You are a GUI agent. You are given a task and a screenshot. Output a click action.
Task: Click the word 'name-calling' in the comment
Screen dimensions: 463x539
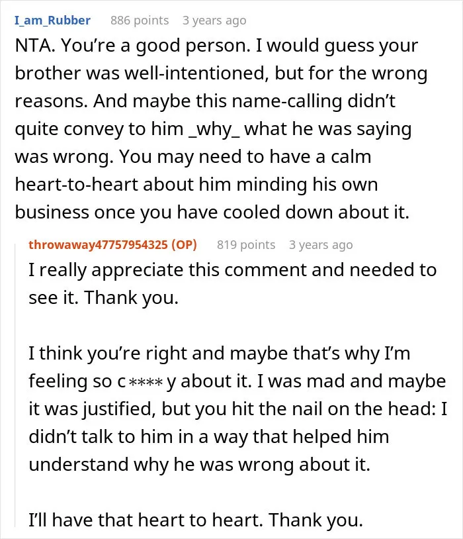286,101
